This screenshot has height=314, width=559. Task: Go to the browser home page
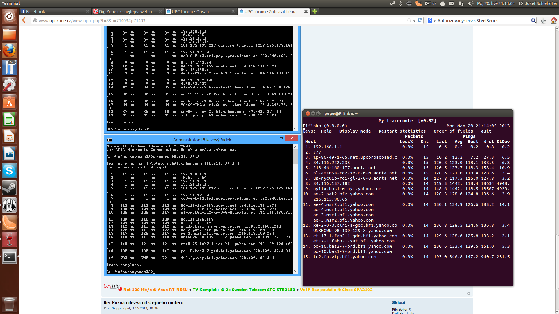[x=553, y=20]
